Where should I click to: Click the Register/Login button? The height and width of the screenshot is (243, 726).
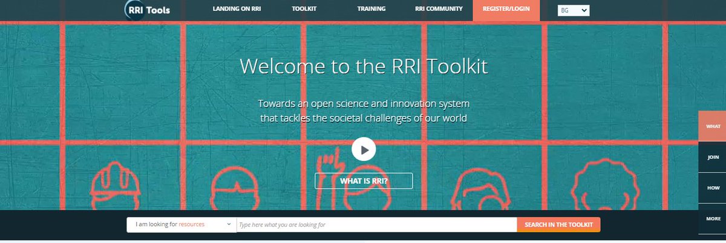coord(506,10)
